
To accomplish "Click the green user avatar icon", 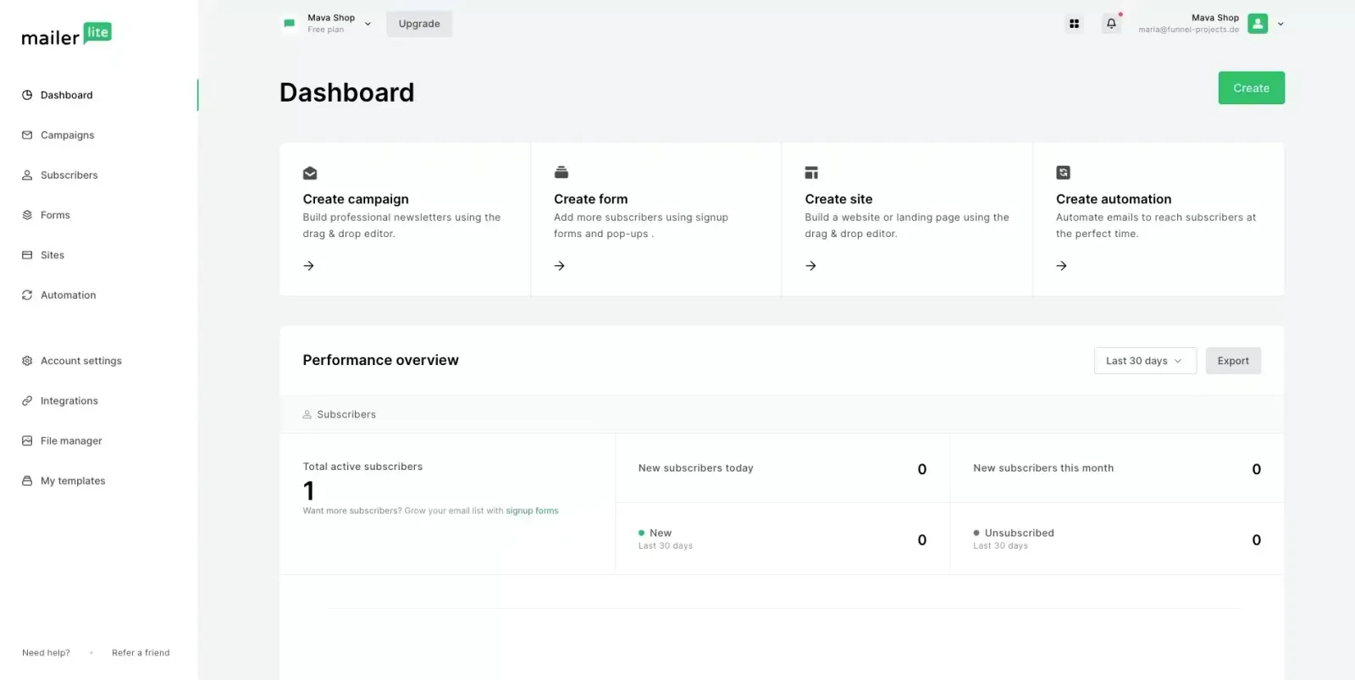I will [x=1258, y=24].
